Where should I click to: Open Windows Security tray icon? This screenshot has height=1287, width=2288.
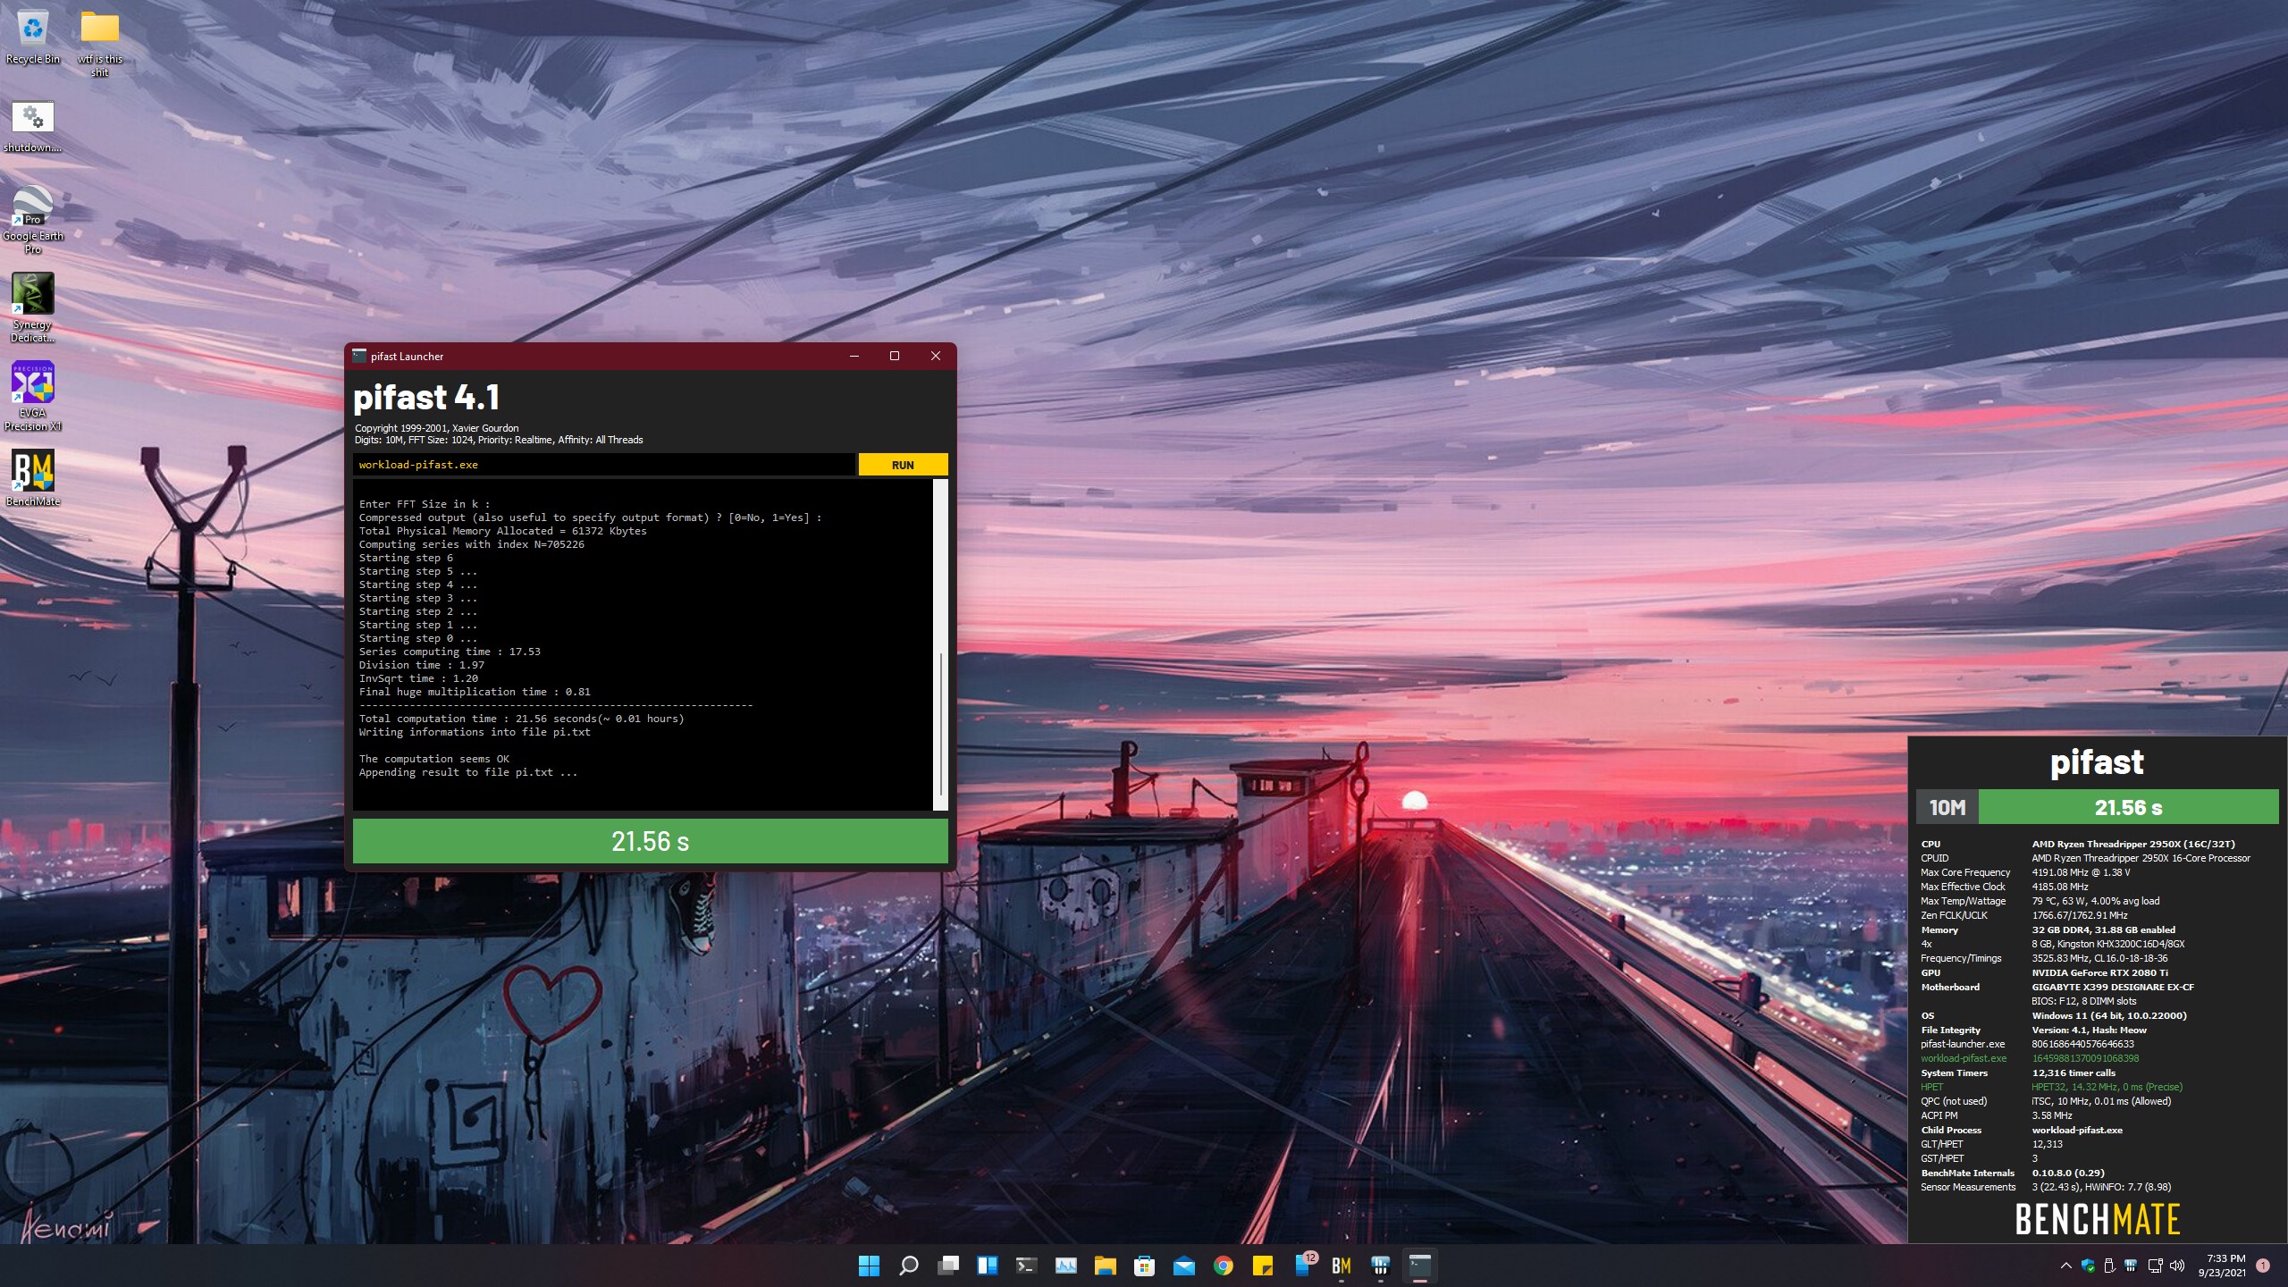point(2088,1266)
